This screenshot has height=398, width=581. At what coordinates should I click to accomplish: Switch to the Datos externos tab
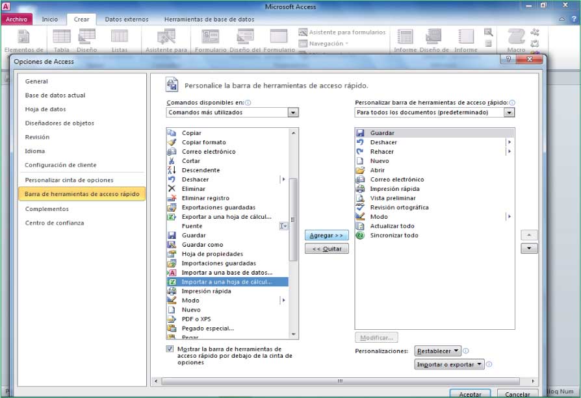pyautogui.click(x=126, y=19)
